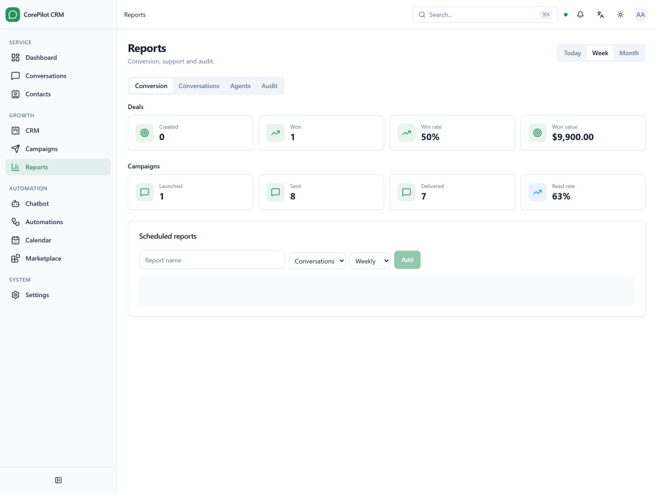Image resolution: width=657 pixels, height=493 pixels.
Task: Open the AA user avatar menu
Action: click(x=640, y=14)
